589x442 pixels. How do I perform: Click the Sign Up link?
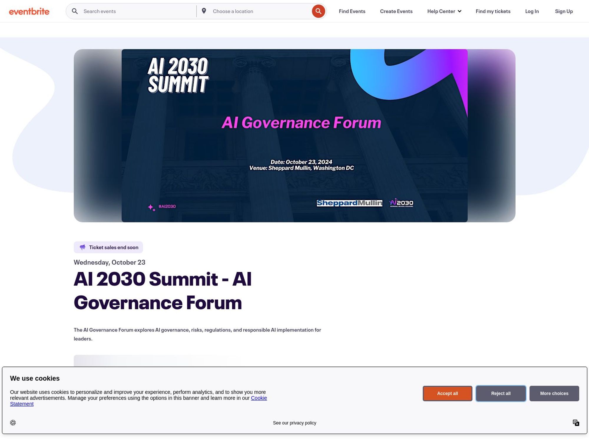[564, 11]
